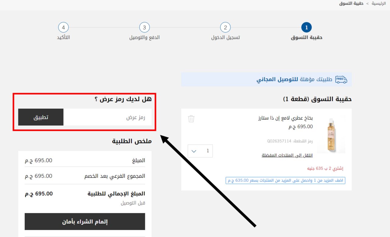Click حقيبة التسوق breadcrumb current page
Image resolution: width=390 pixels, height=237 pixels.
351,3
